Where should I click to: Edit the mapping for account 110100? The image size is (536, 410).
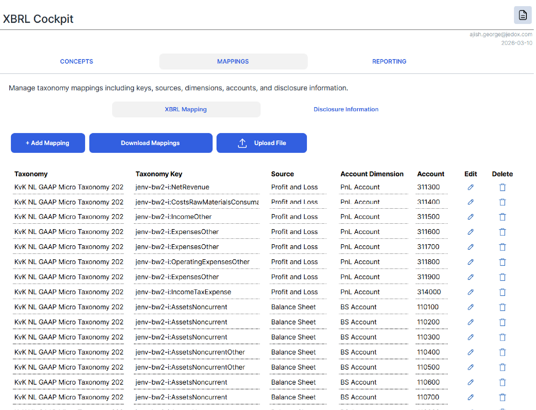[470, 307]
